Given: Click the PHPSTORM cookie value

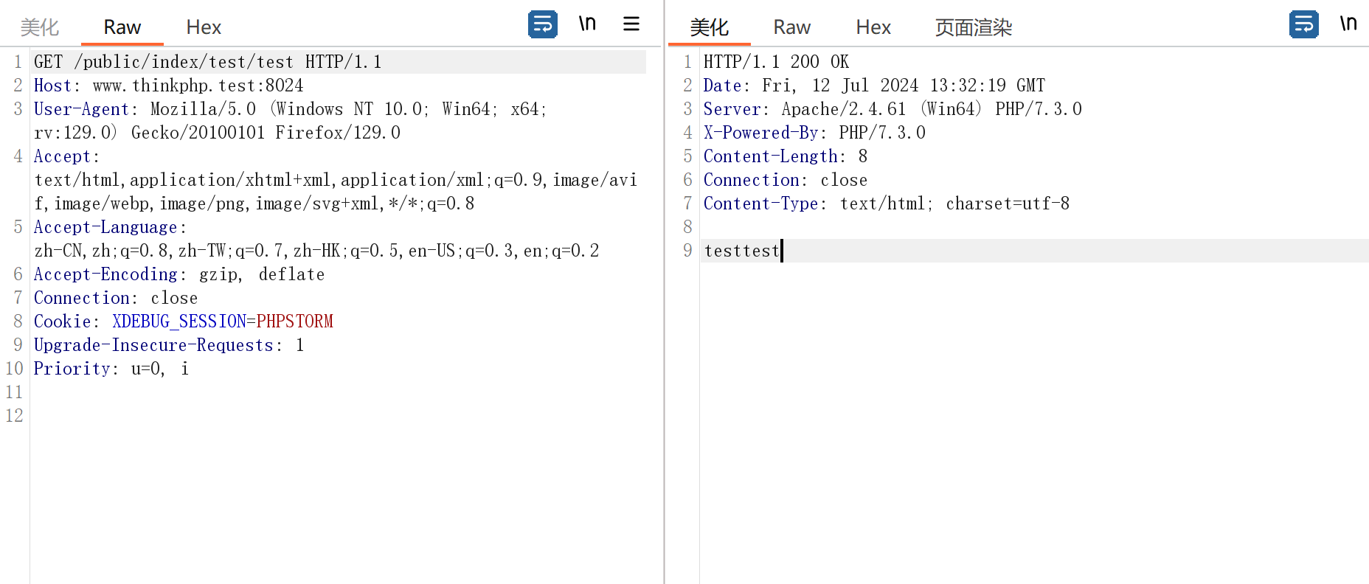Looking at the screenshot, I should coord(295,321).
